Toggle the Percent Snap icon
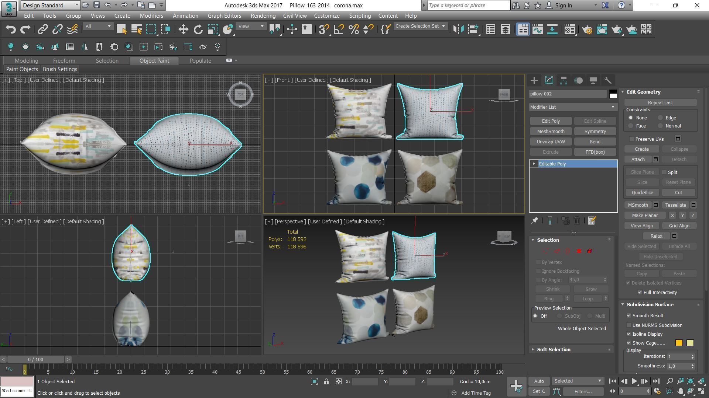The image size is (709, 398). (x=354, y=29)
